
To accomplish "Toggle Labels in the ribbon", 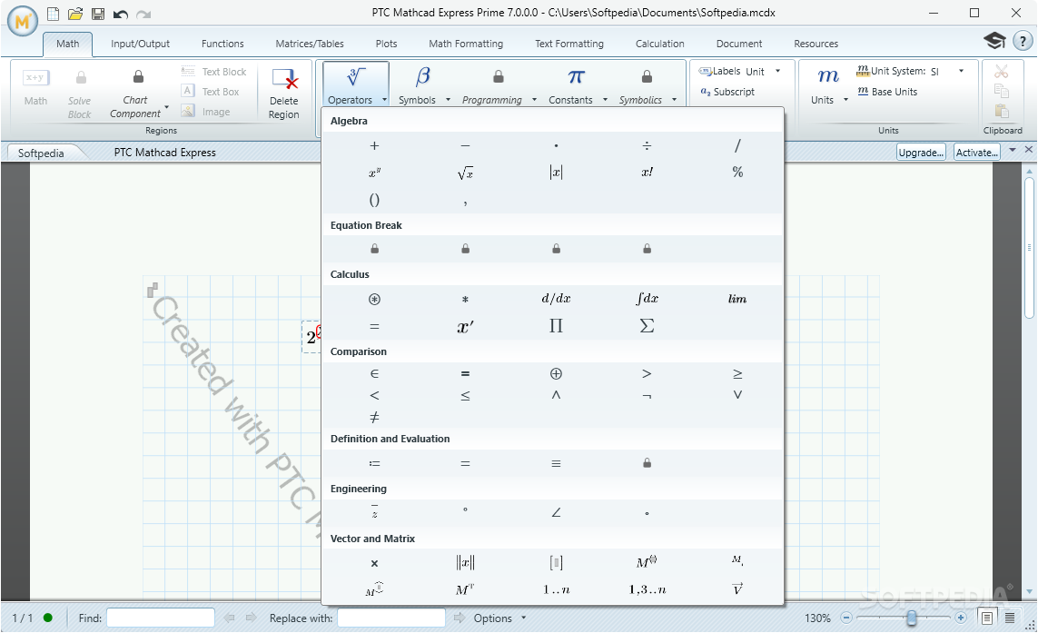I will (x=719, y=71).
